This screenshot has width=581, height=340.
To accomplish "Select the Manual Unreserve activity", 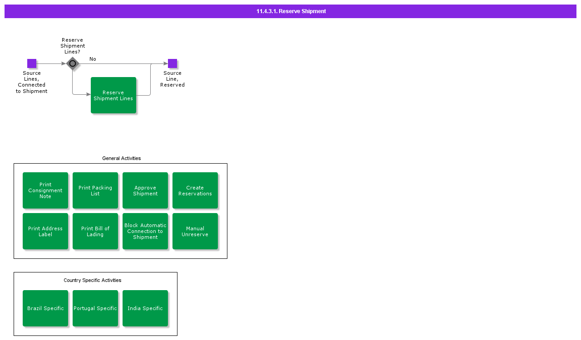I will (195, 231).
